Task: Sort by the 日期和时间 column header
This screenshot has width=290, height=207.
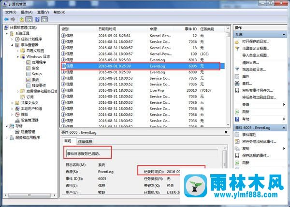Action: [x=107, y=29]
